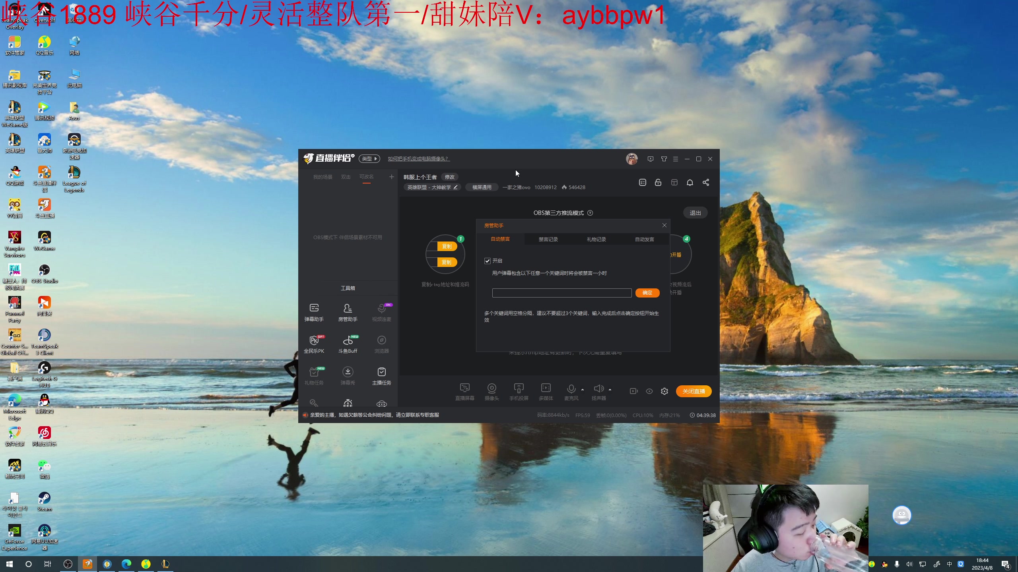Toggle the eye preview visibility icon

click(x=649, y=391)
